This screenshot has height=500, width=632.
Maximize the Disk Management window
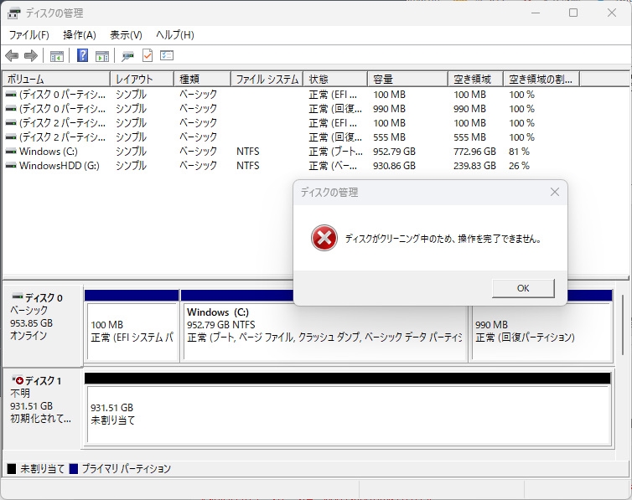[x=573, y=13]
